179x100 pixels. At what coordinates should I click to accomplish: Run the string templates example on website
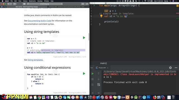[84, 38]
